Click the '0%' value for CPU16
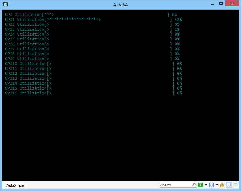This screenshot has height=191, width=241. pyautogui.click(x=180, y=93)
